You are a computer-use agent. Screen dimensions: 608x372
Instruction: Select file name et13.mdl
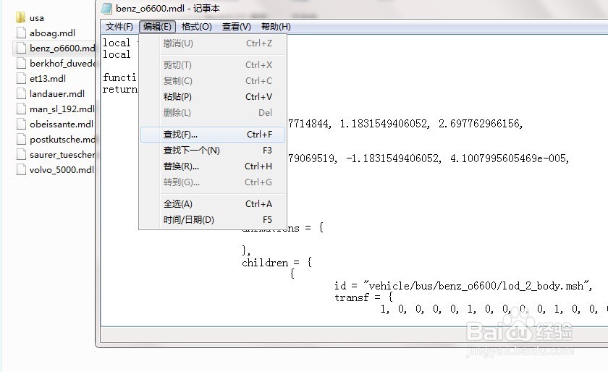(x=48, y=78)
